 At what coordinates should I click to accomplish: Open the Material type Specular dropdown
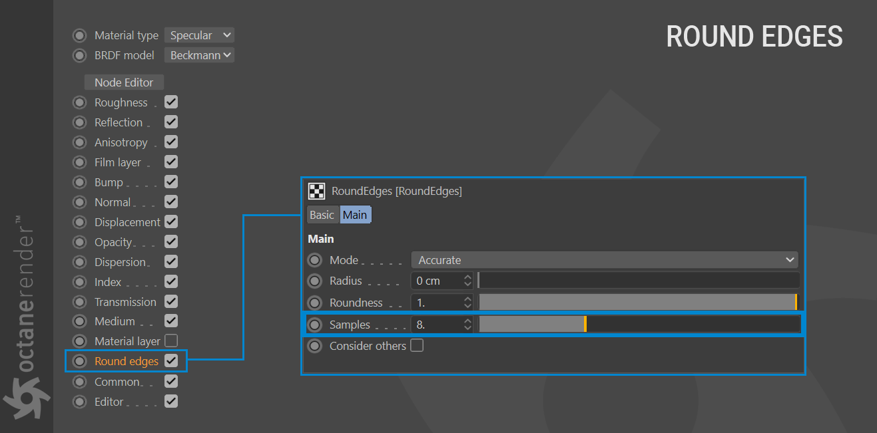199,35
